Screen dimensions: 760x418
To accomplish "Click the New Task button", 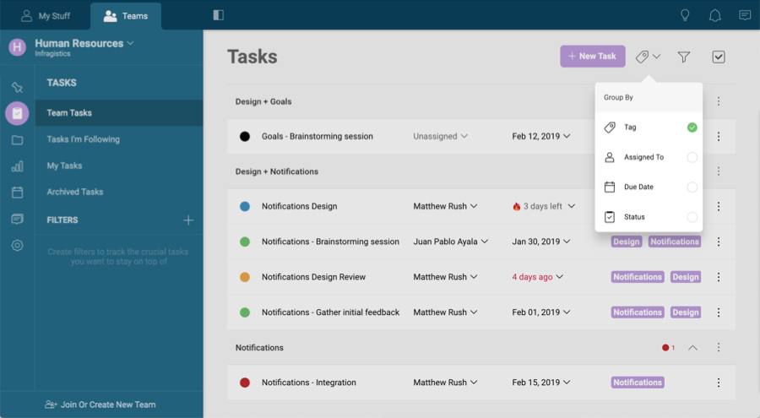I will (592, 57).
